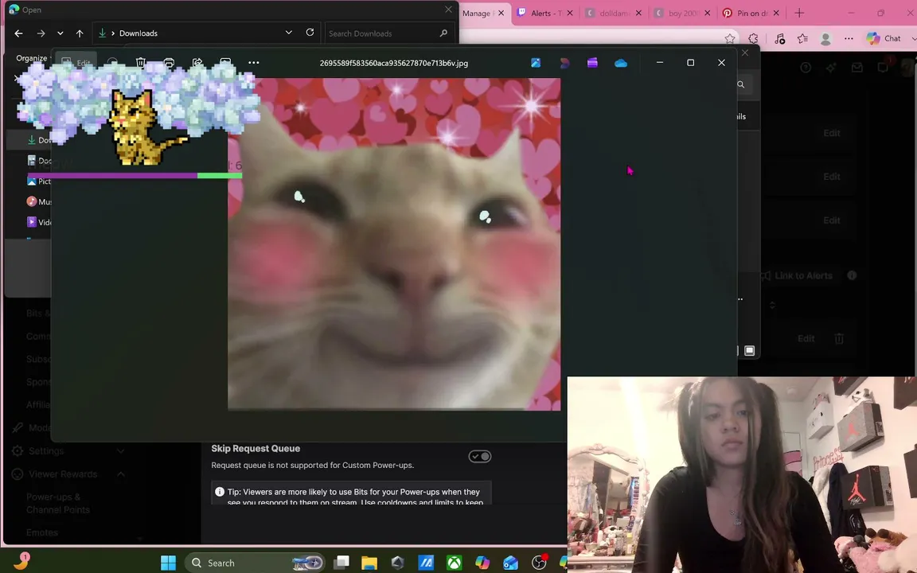
Task: Close the Pinterest tab
Action: point(776,13)
